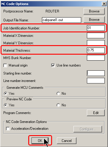This screenshot has height=147, width=108.
Task: Enable Acceleration/Deceleration option
Action: [8, 129]
